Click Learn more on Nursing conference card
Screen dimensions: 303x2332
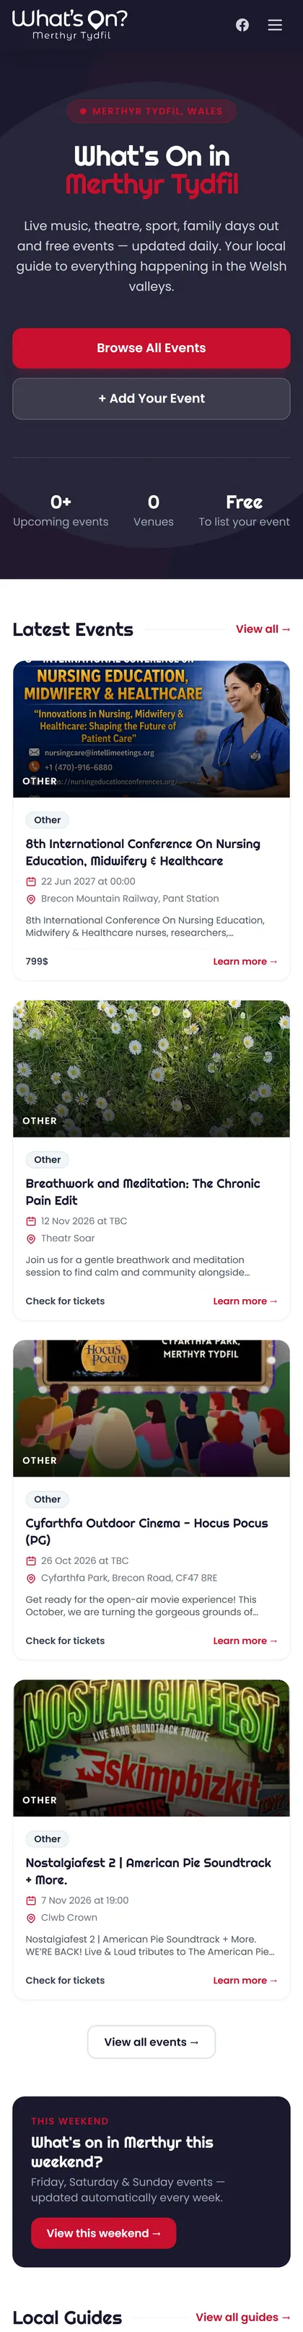[245, 961]
